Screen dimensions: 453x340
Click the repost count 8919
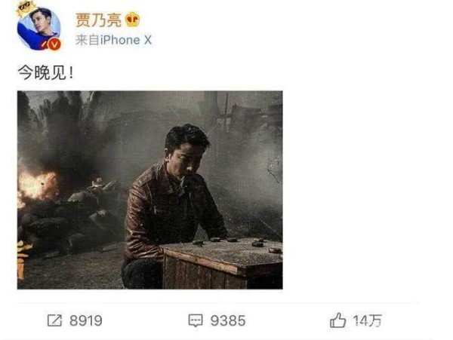click(x=86, y=320)
